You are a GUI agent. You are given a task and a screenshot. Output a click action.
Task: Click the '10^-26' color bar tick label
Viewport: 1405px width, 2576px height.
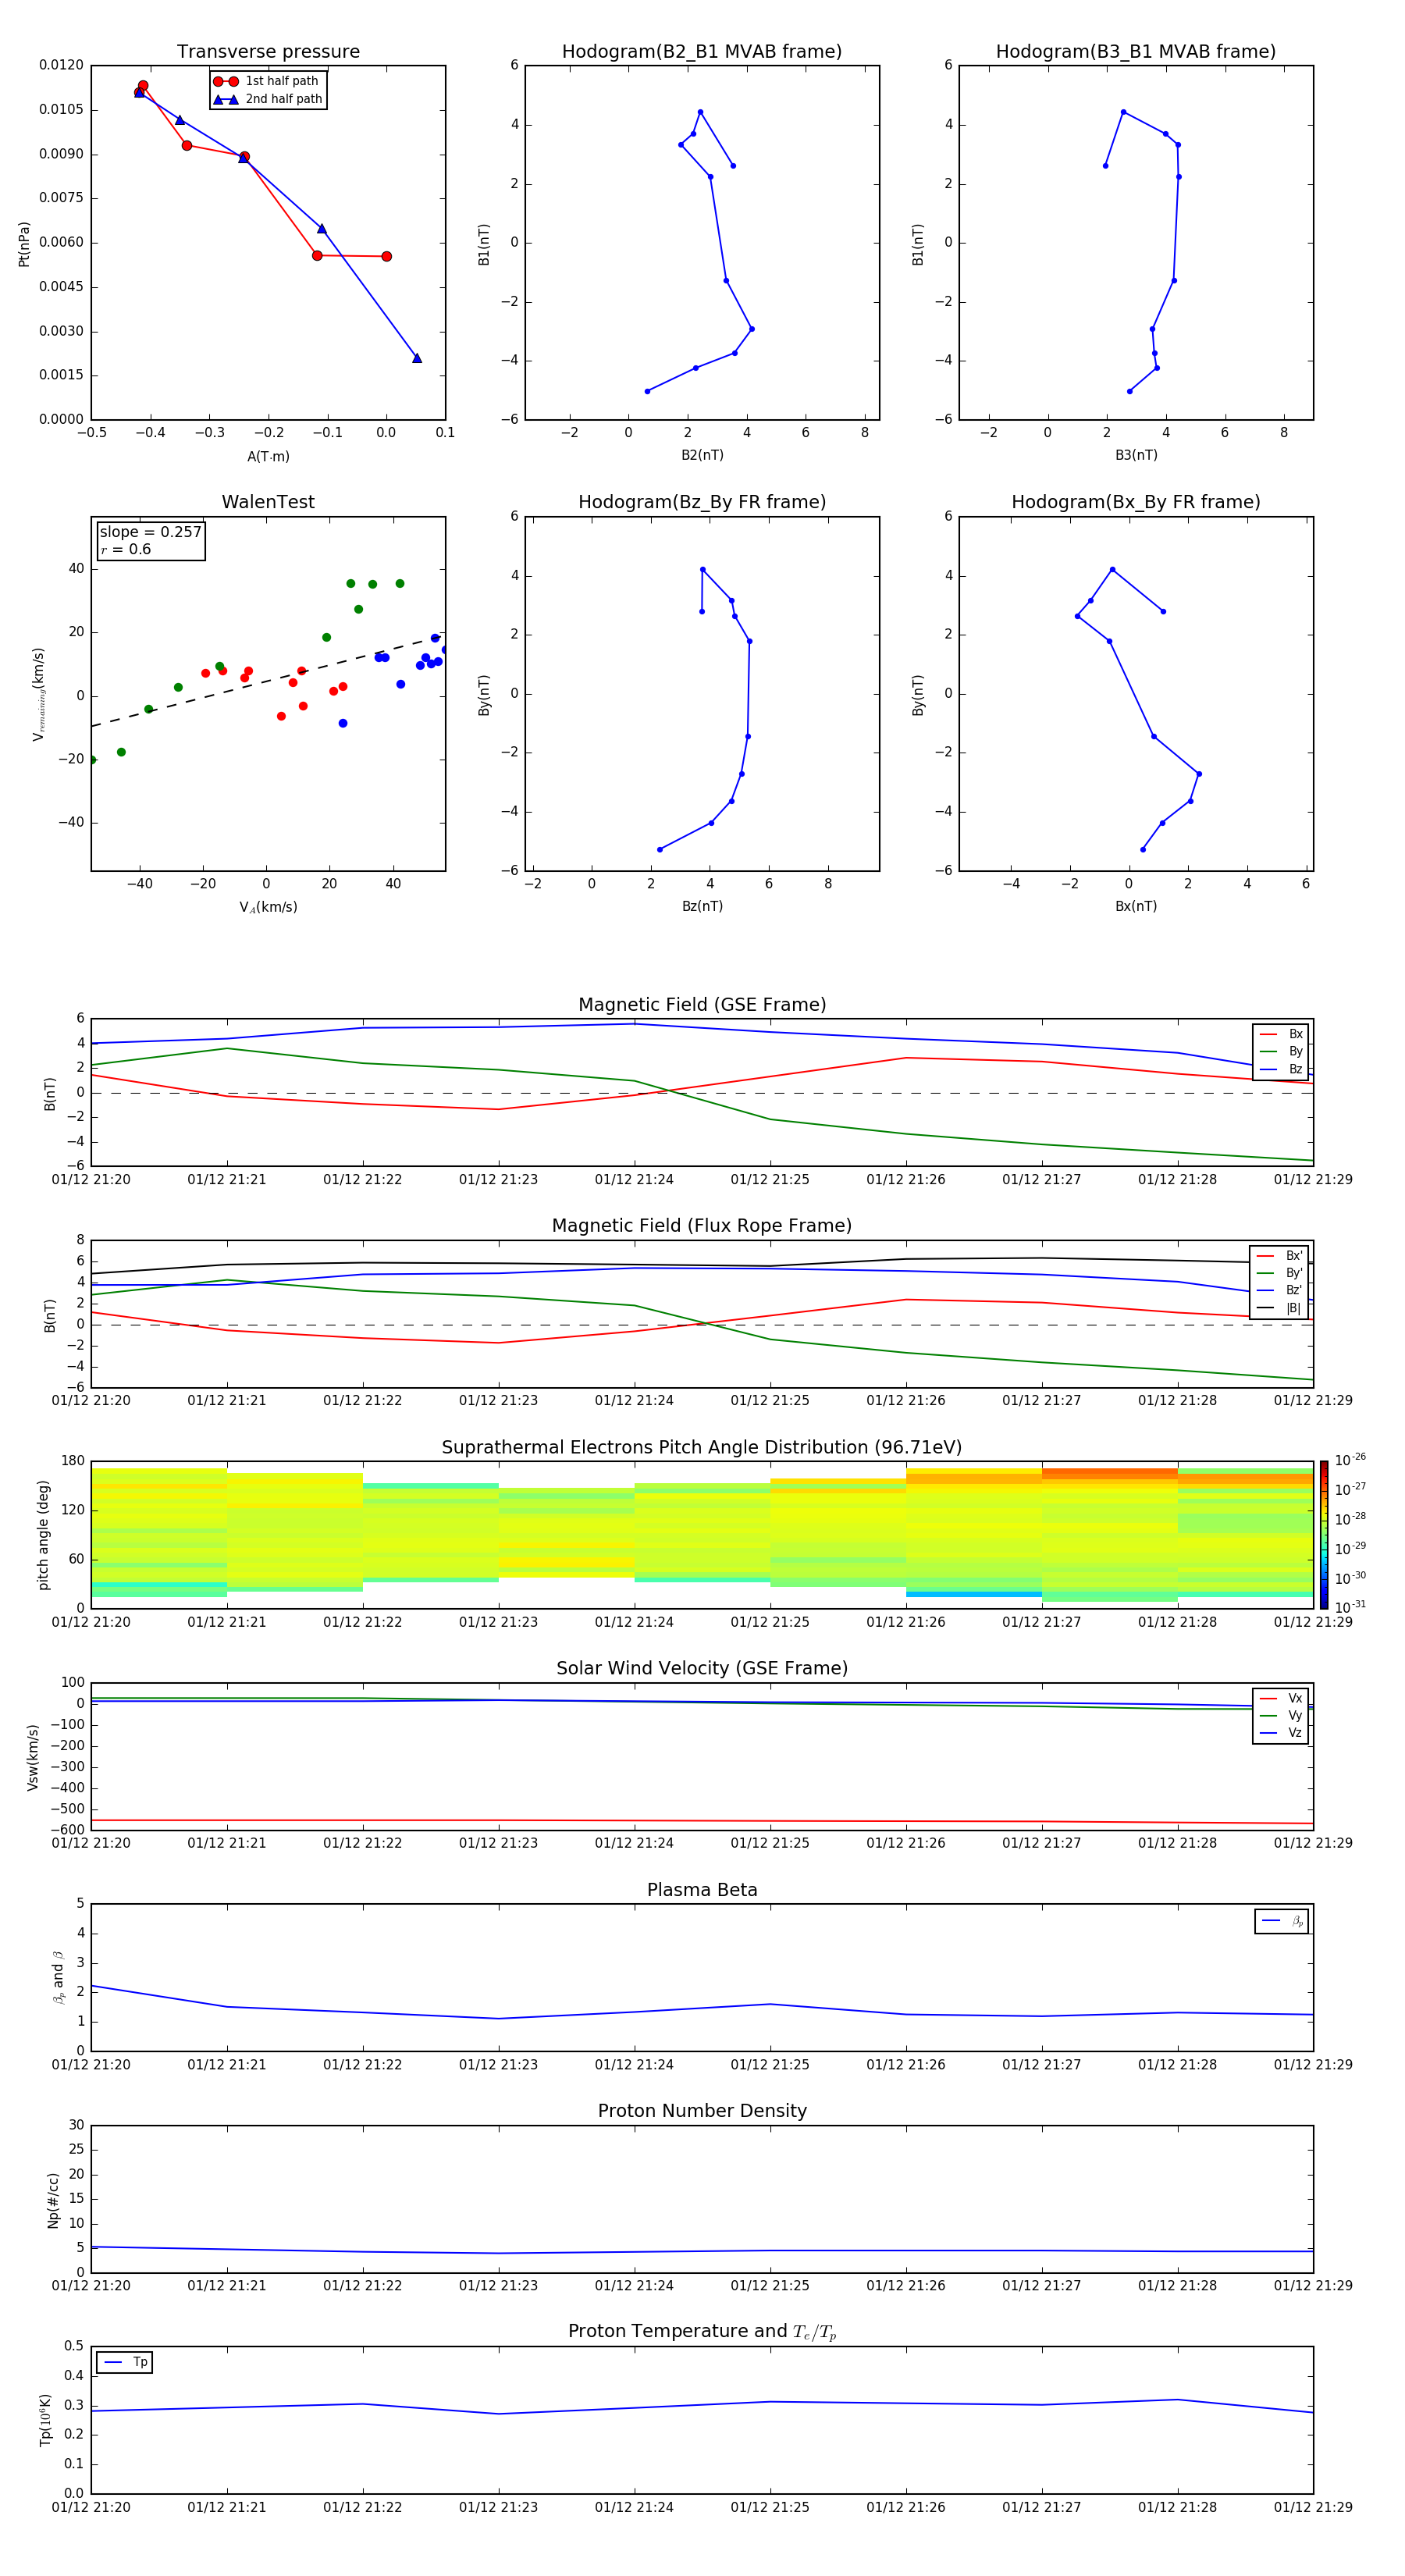(x=1350, y=1460)
